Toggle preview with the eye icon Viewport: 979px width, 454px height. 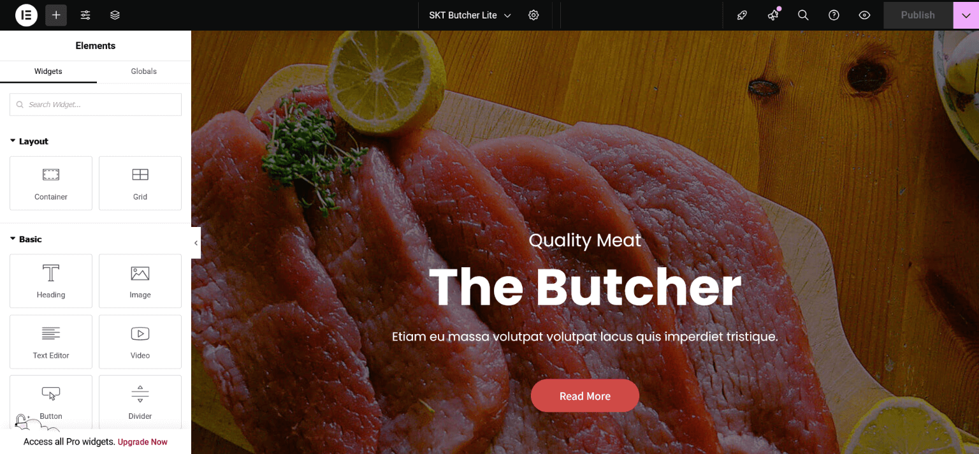[864, 15]
